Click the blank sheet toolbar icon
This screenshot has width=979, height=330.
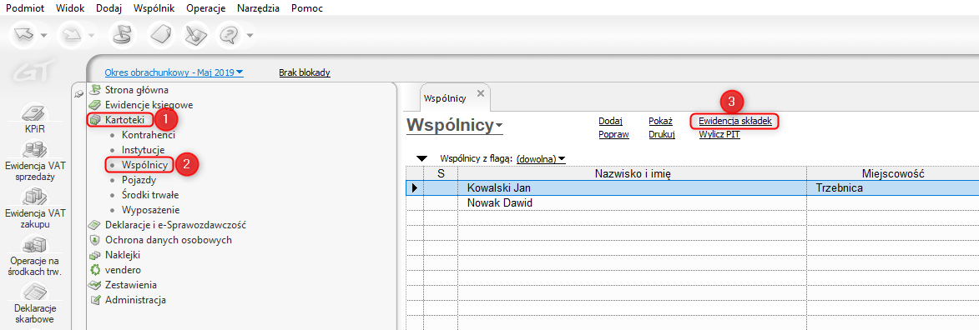[x=160, y=34]
